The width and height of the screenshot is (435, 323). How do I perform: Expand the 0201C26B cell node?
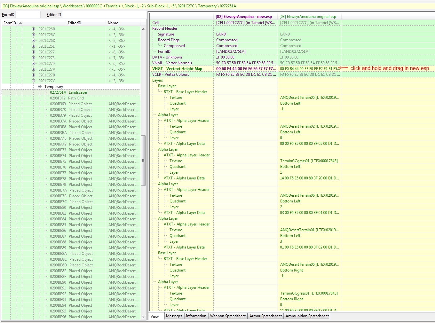click(x=33, y=29)
